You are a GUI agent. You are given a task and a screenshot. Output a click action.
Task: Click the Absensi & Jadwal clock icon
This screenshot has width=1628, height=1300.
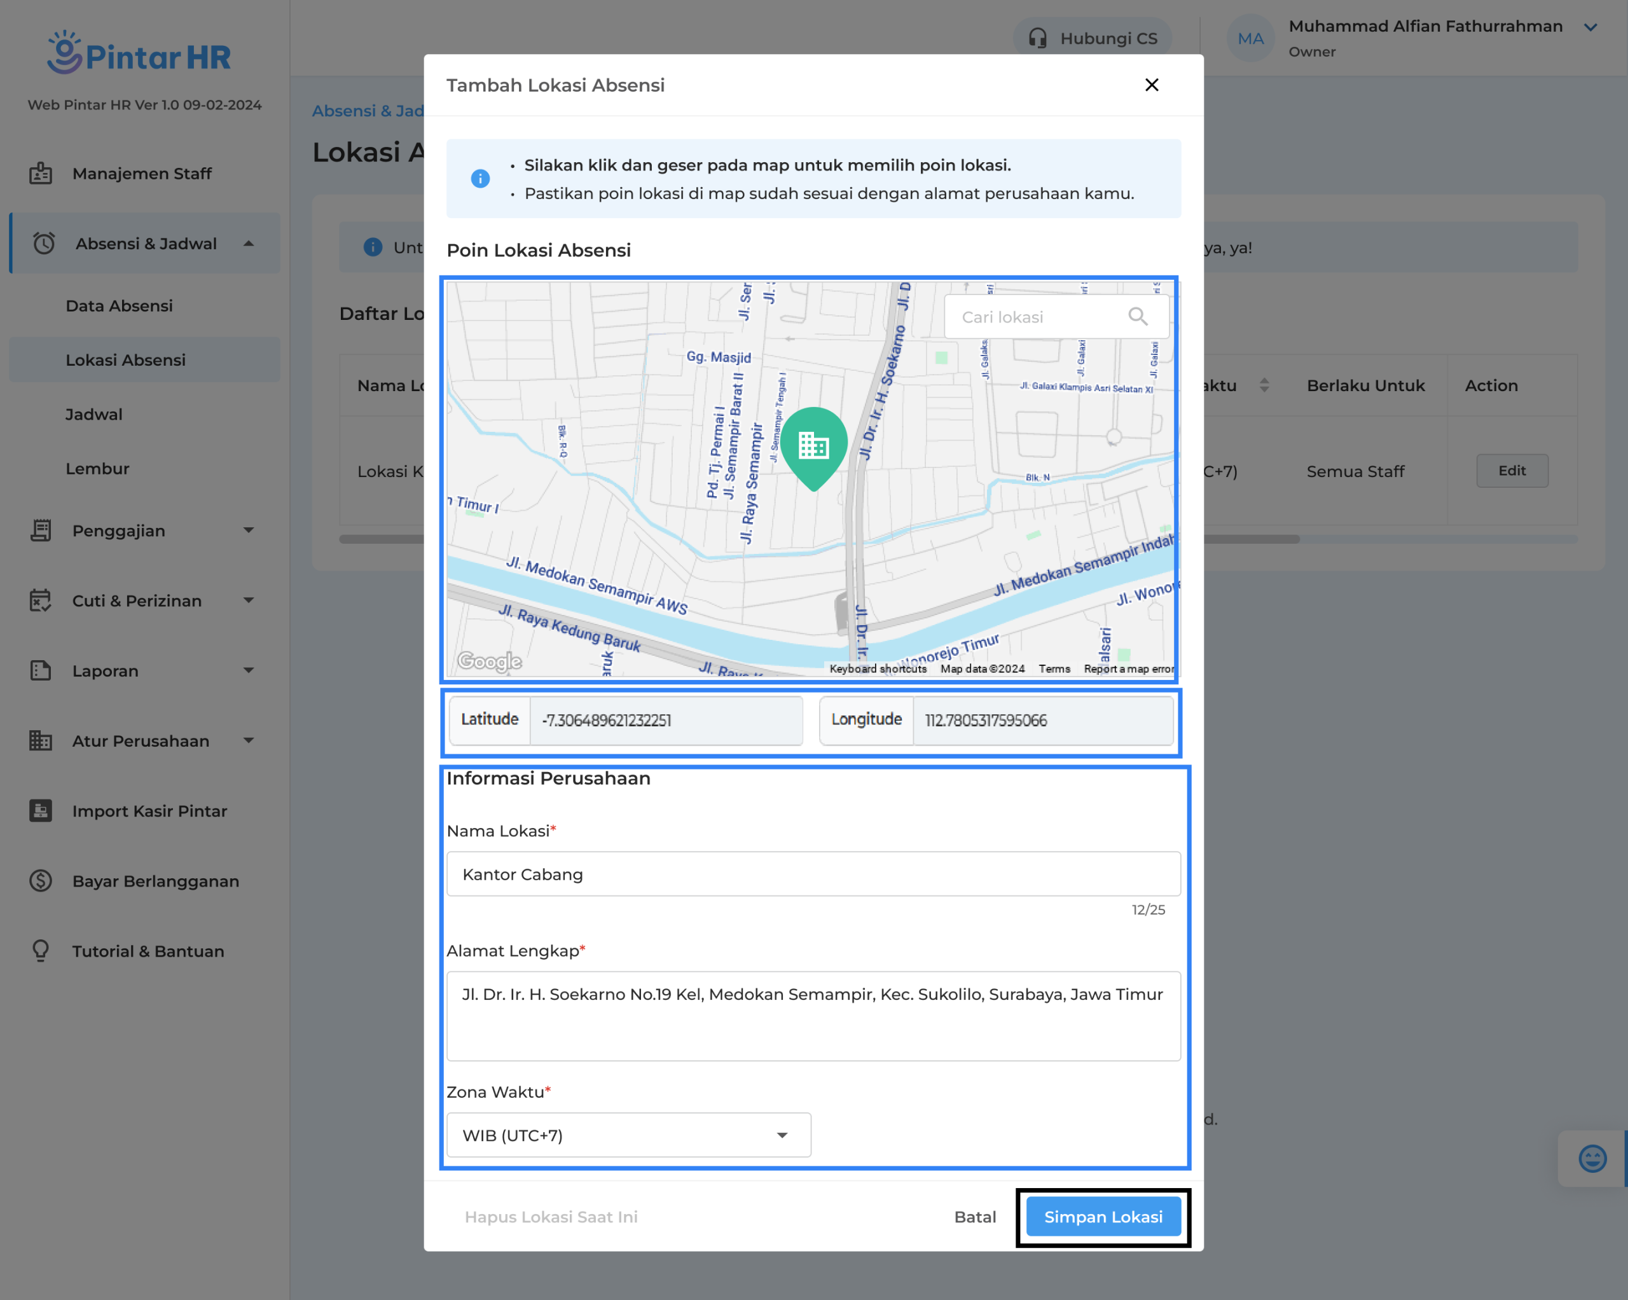point(44,243)
